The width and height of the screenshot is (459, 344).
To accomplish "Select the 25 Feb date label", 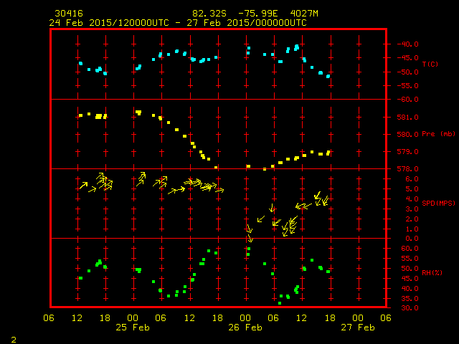I will (x=133, y=327).
